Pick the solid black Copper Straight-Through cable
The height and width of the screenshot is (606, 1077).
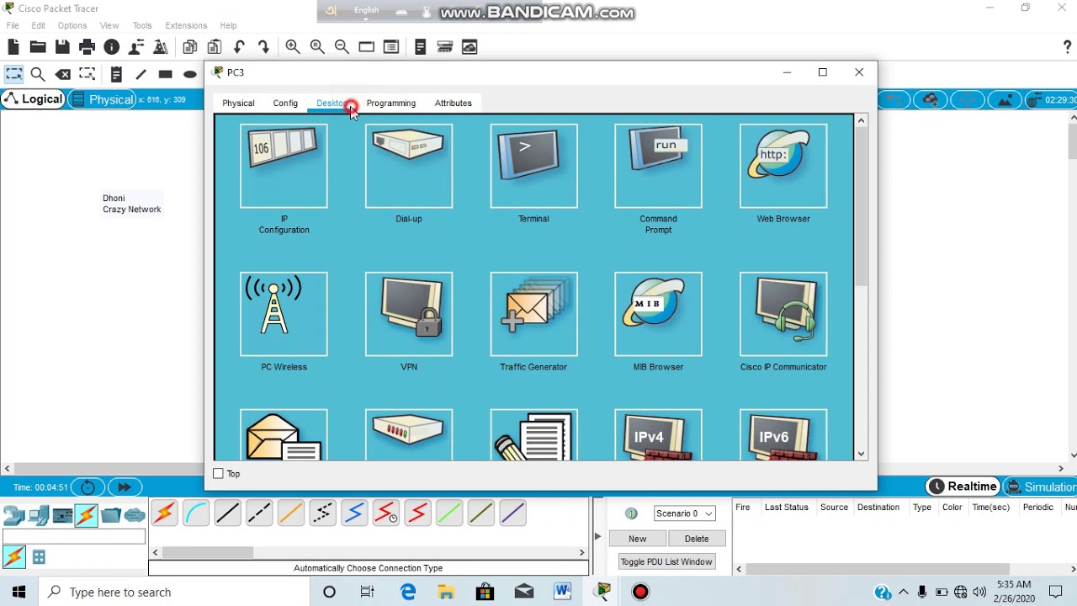[x=227, y=513]
